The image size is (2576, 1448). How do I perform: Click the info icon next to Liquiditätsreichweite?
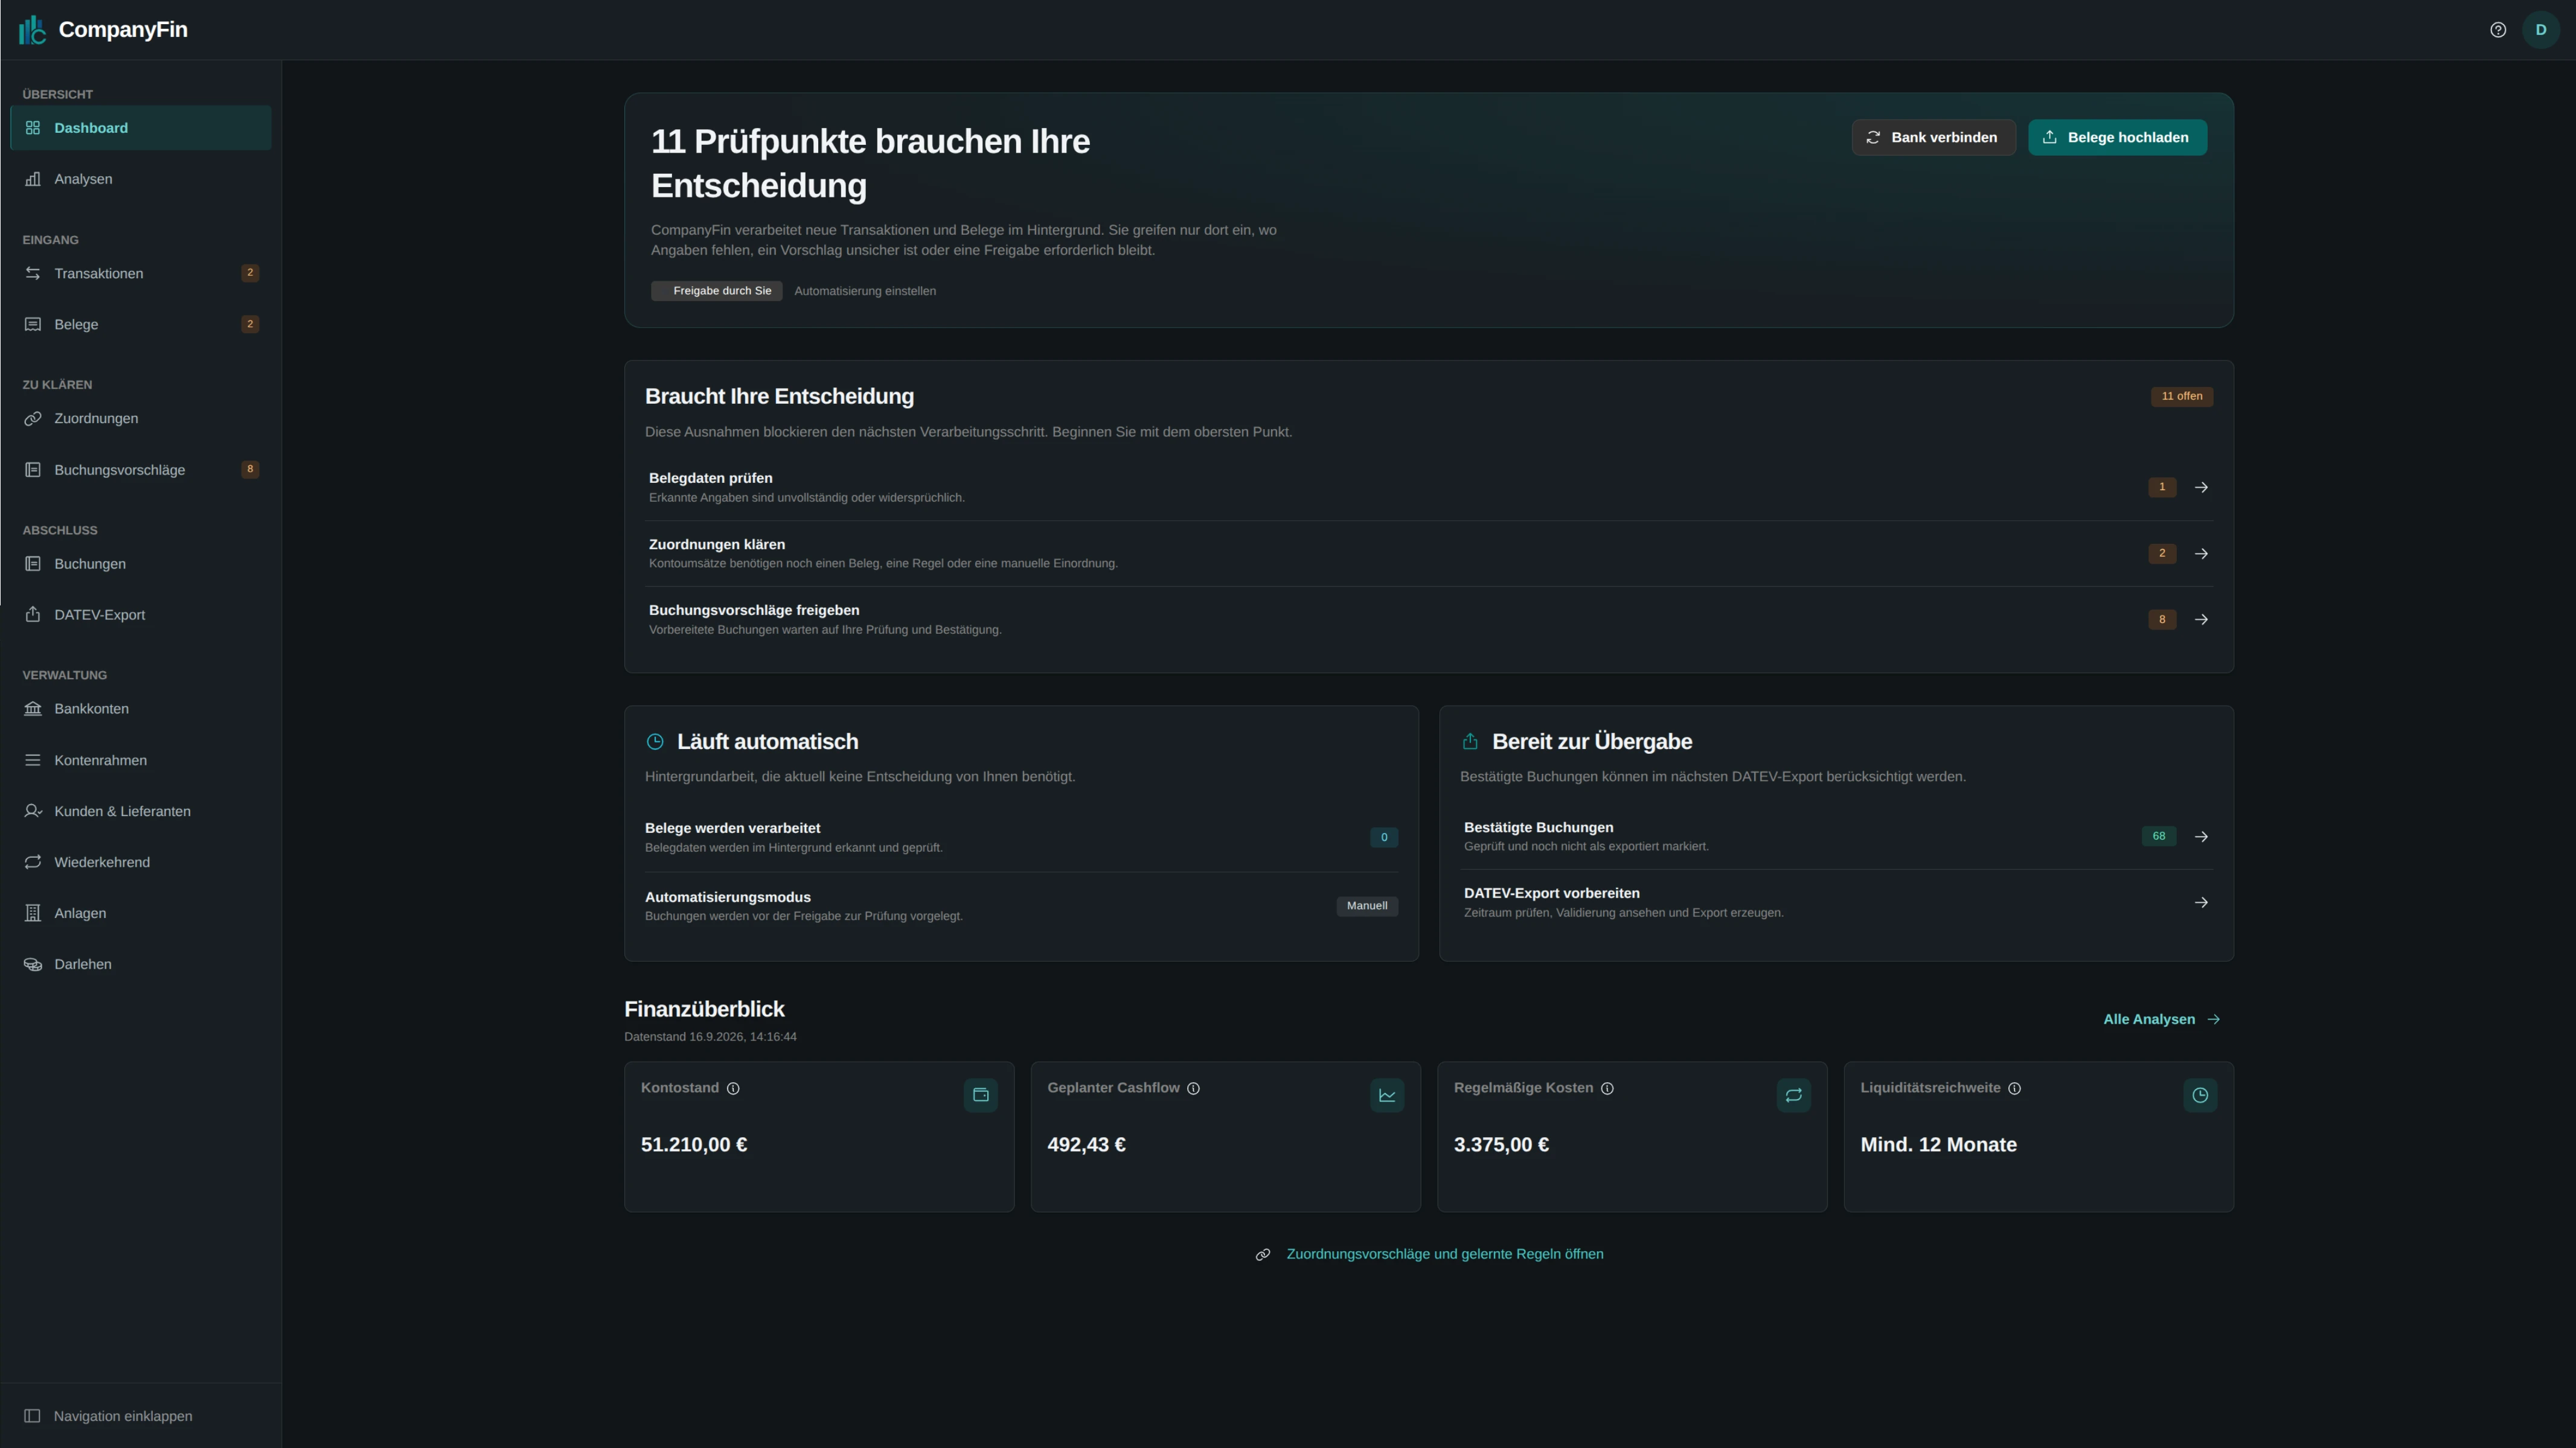(2014, 1088)
